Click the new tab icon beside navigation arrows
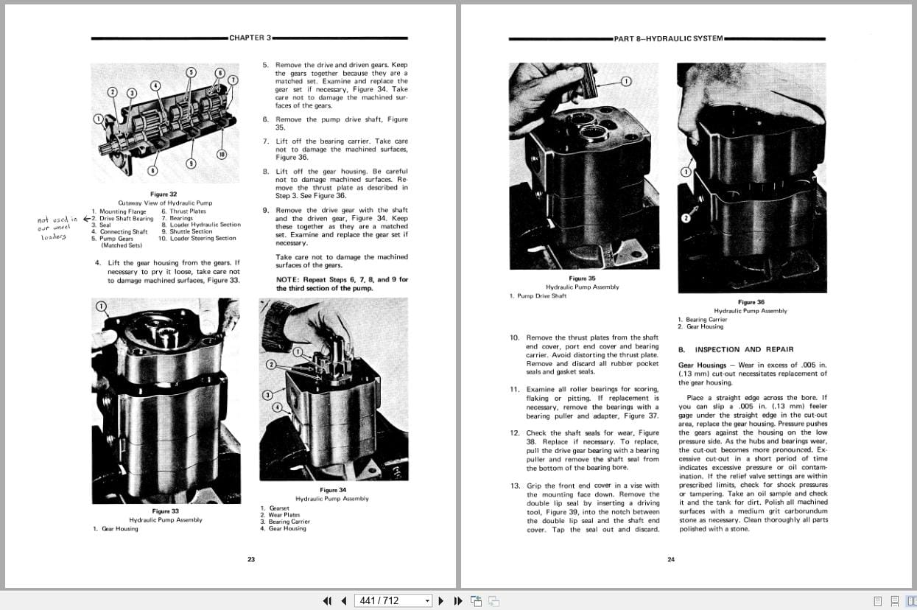Image resolution: width=917 pixels, height=610 pixels. pyautogui.click(x=475, y=600)
